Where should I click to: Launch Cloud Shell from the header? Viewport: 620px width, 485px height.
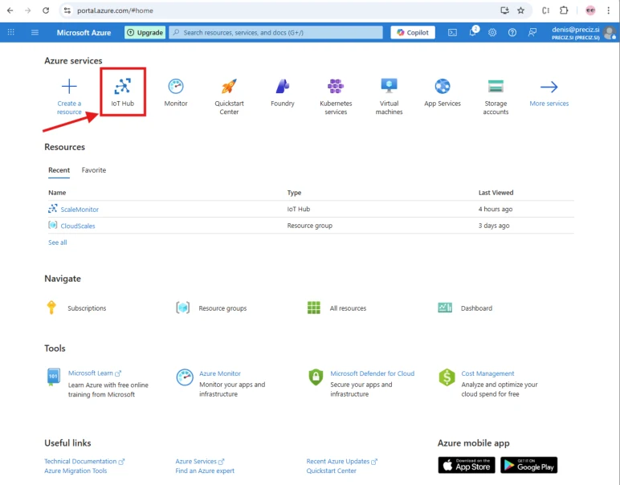pos(452,32)
